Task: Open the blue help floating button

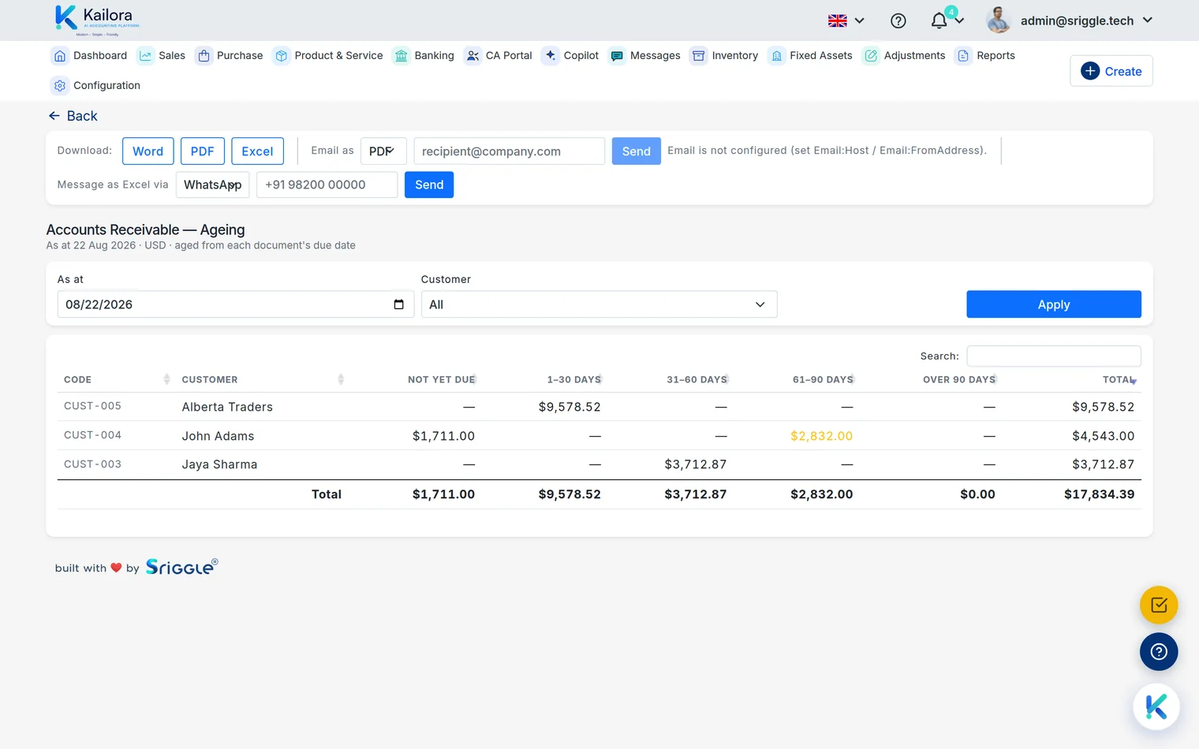Action: click(1159, 652)
